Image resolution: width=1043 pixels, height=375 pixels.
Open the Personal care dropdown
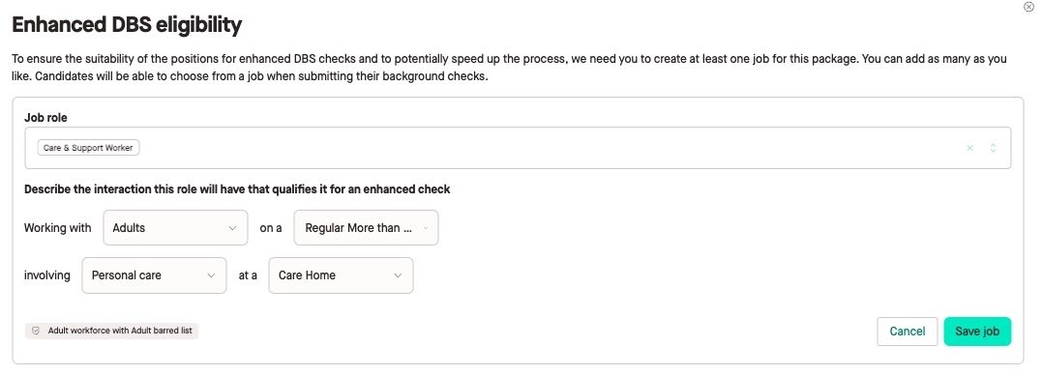tap(155, 275)
